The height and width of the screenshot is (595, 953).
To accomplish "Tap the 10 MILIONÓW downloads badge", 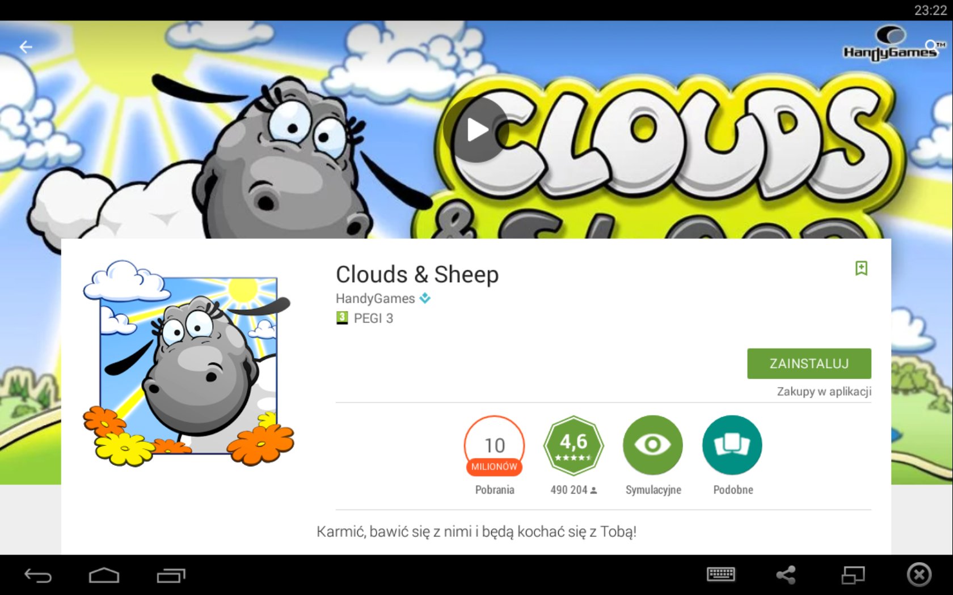I will (494, 445).
